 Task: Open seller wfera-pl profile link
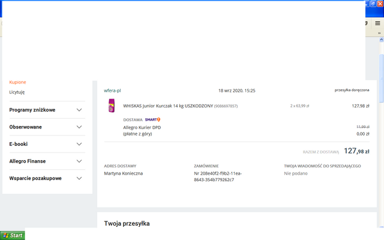[112, 91]
